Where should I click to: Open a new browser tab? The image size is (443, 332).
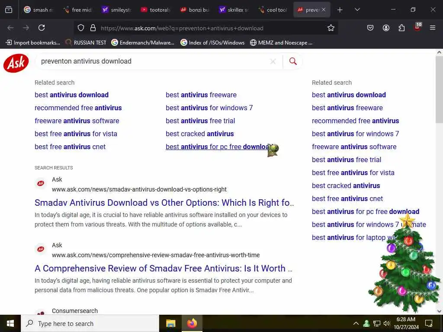(x=340, y=10)
